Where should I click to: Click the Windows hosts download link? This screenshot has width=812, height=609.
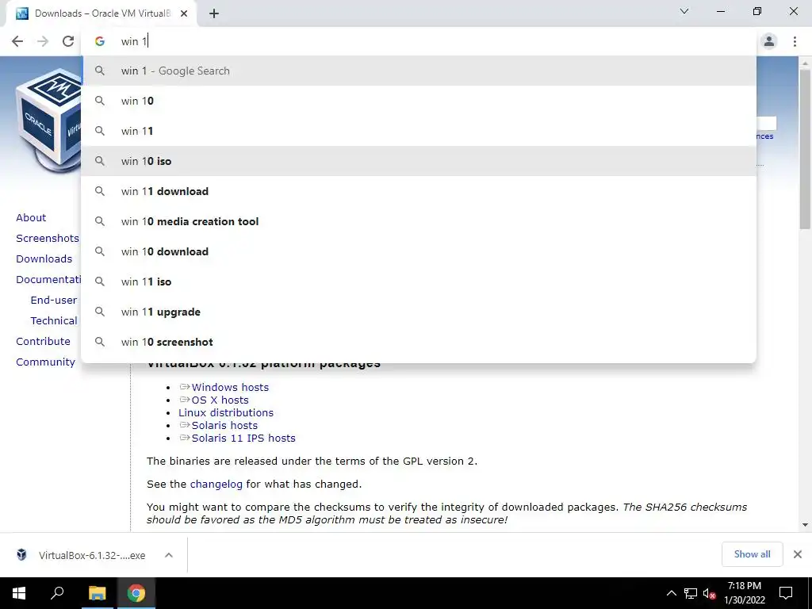tap(230, 387)
